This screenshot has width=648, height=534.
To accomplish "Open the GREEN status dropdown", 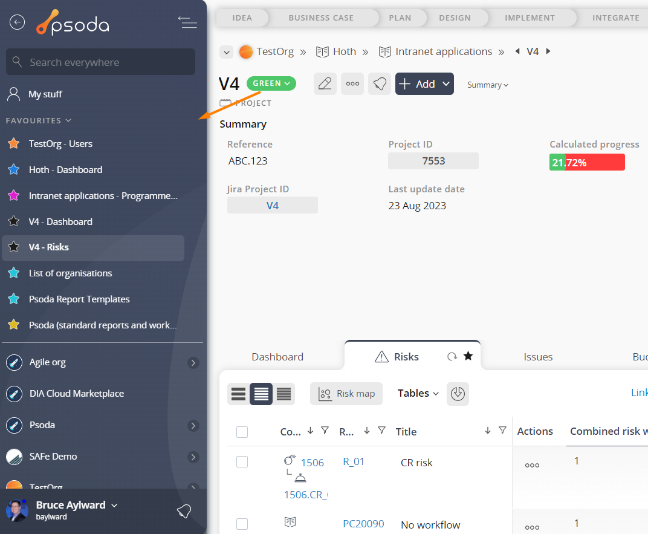I will tap(271, 83).
